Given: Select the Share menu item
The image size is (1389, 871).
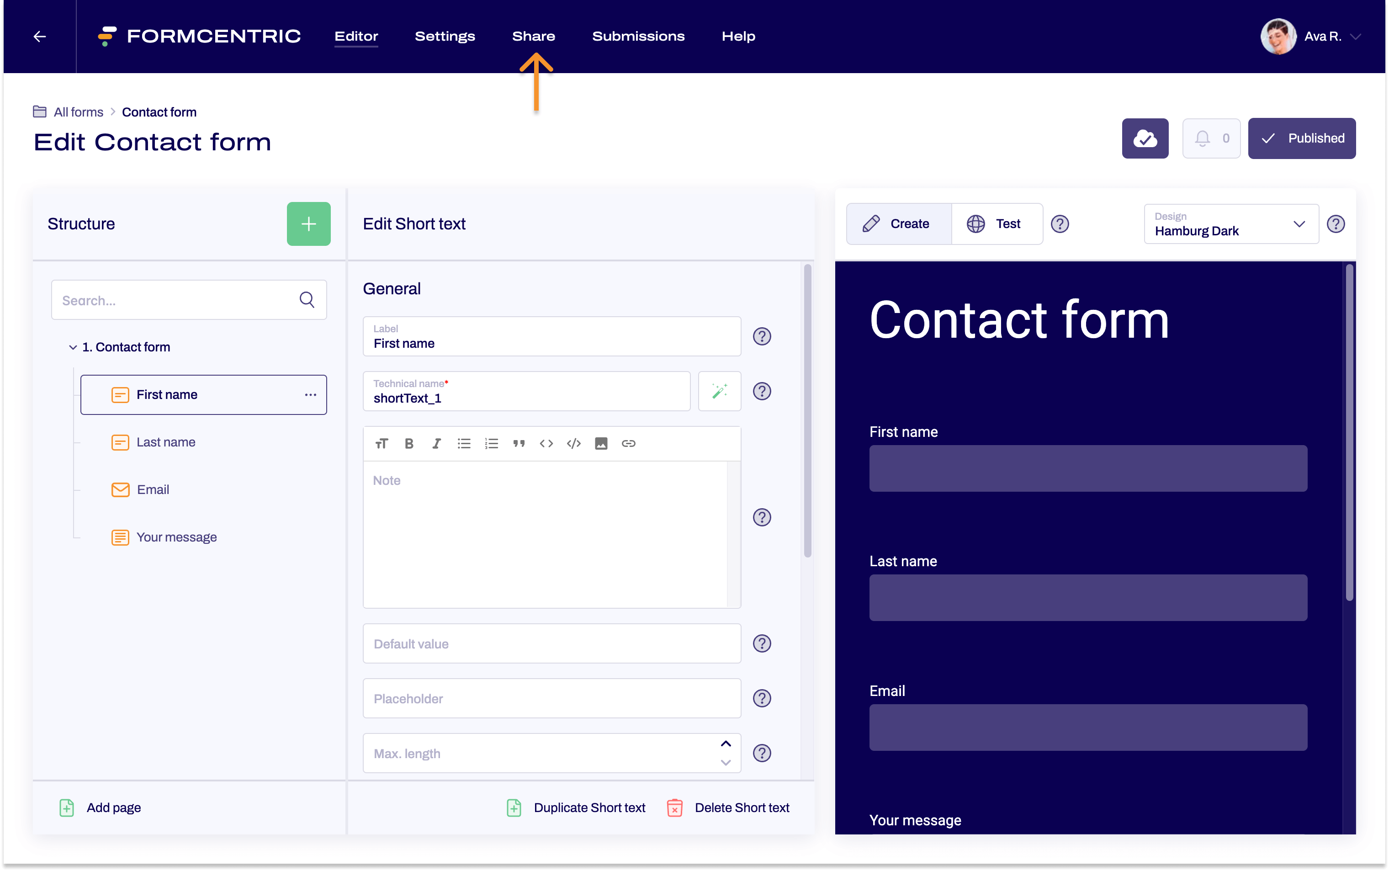Looking at the screenshot, I should tap(534, 36).
